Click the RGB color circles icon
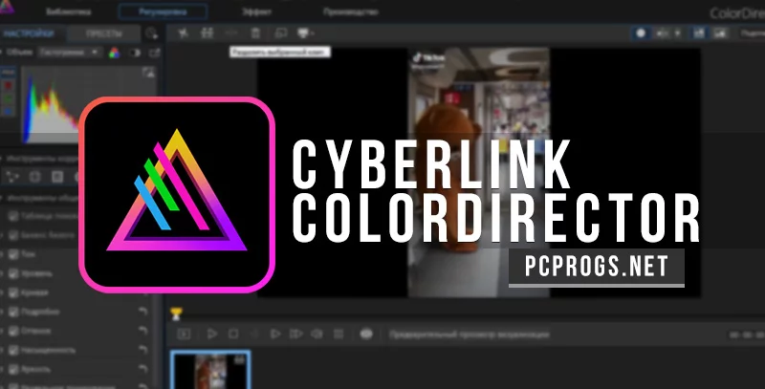Viewport: 765px width, 389px height. (114, 53)
